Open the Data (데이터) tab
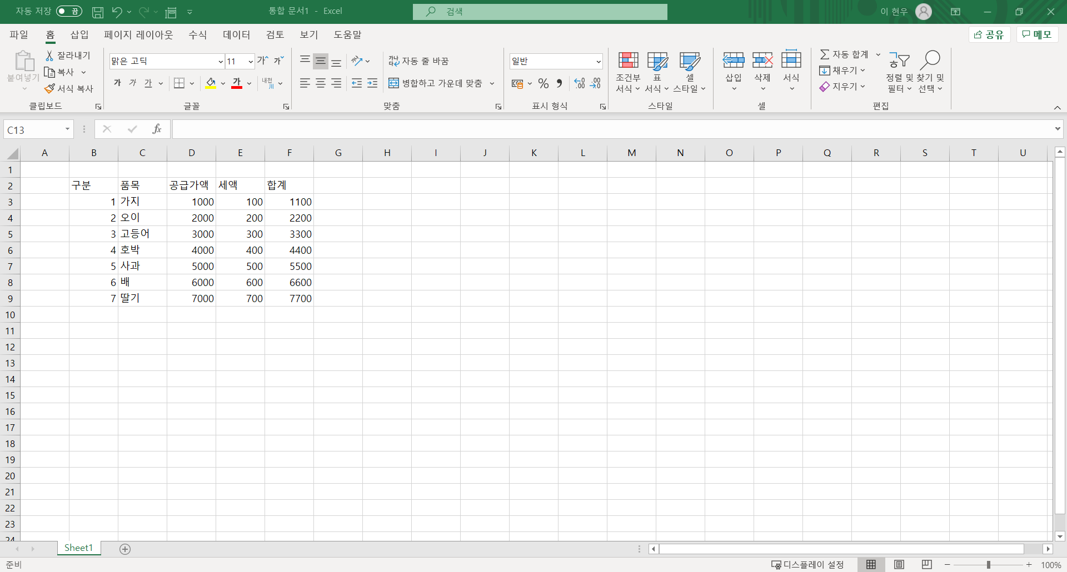The height and width of the screenshot is (572, 1067). [237, 34]
